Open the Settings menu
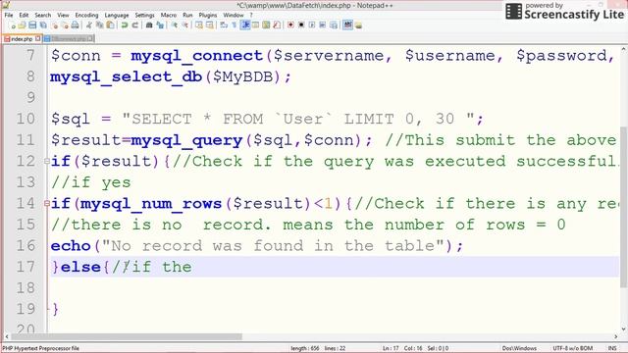This screenshot has width=628, height=353. click(x=144, y=15)
